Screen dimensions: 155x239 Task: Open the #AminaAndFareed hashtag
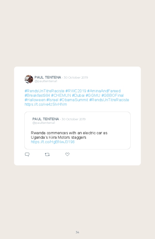104,91
